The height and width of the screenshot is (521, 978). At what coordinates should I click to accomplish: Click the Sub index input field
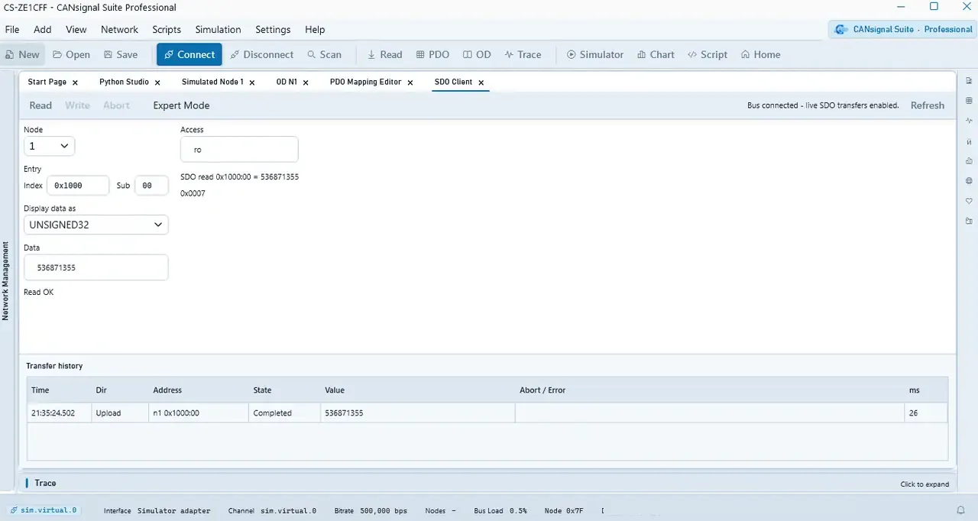tap(151, 186)
